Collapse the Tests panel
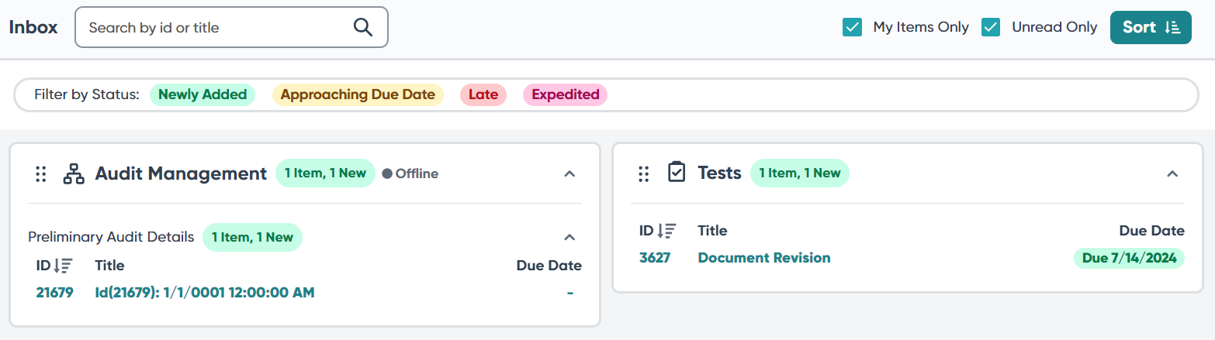This screenshot has height=340, width=1215. (x=1172, y=174)
